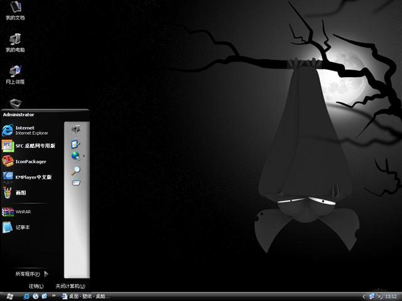Click the network tray icon
The height and width of the screenshot is (301, 402).
[x=371, y=297]
